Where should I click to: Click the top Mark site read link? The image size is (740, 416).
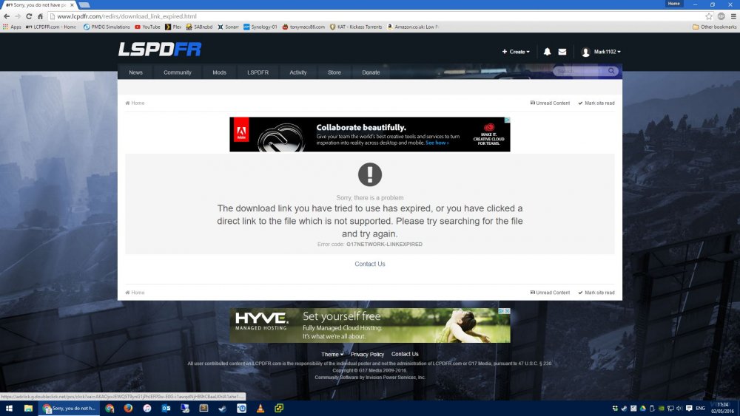596,103
